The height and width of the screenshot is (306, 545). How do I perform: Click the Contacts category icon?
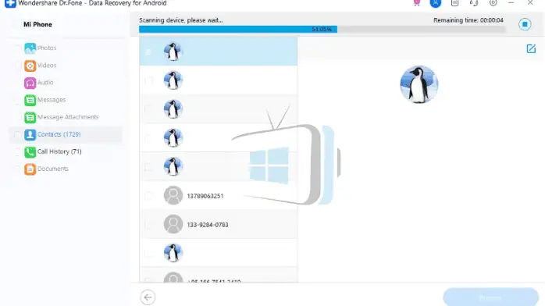coord(30,134)
